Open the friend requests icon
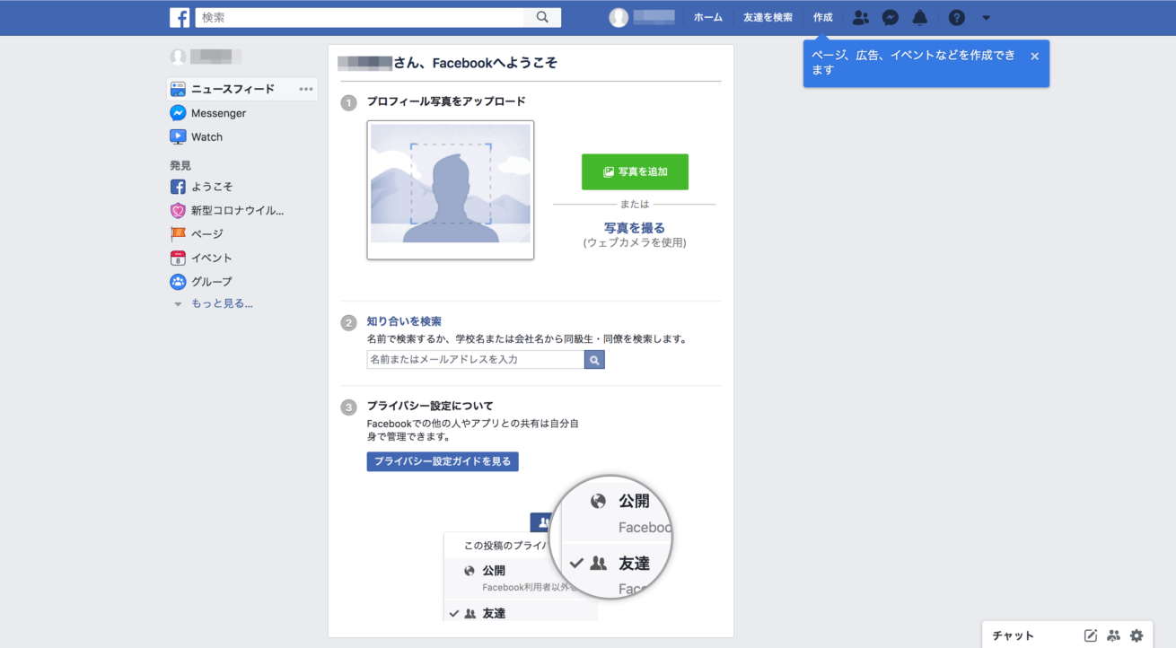 (860, 17)
